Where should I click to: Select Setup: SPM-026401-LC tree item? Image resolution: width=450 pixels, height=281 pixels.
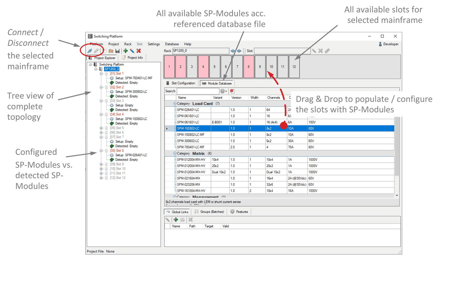(131, 155)
